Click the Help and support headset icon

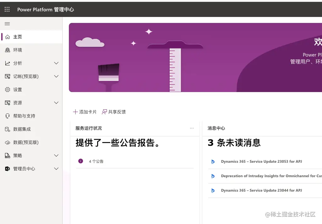tap(8, 116)
